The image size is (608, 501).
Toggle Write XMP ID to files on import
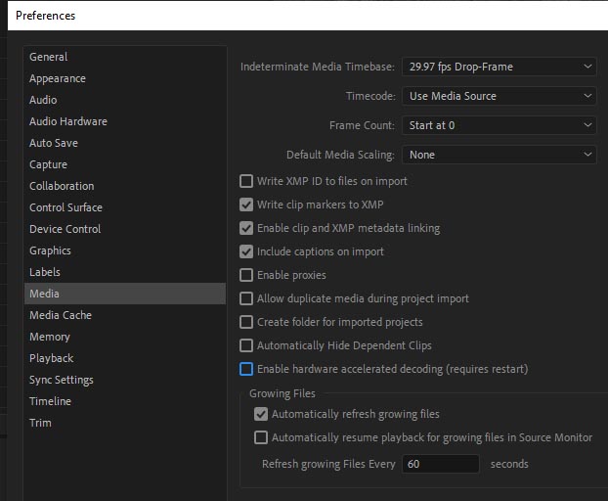coord(246,181)
